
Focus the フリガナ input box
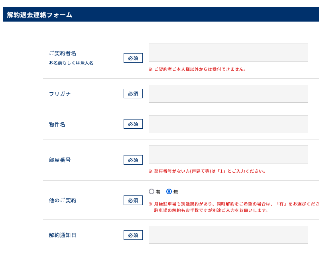point(228,94)
